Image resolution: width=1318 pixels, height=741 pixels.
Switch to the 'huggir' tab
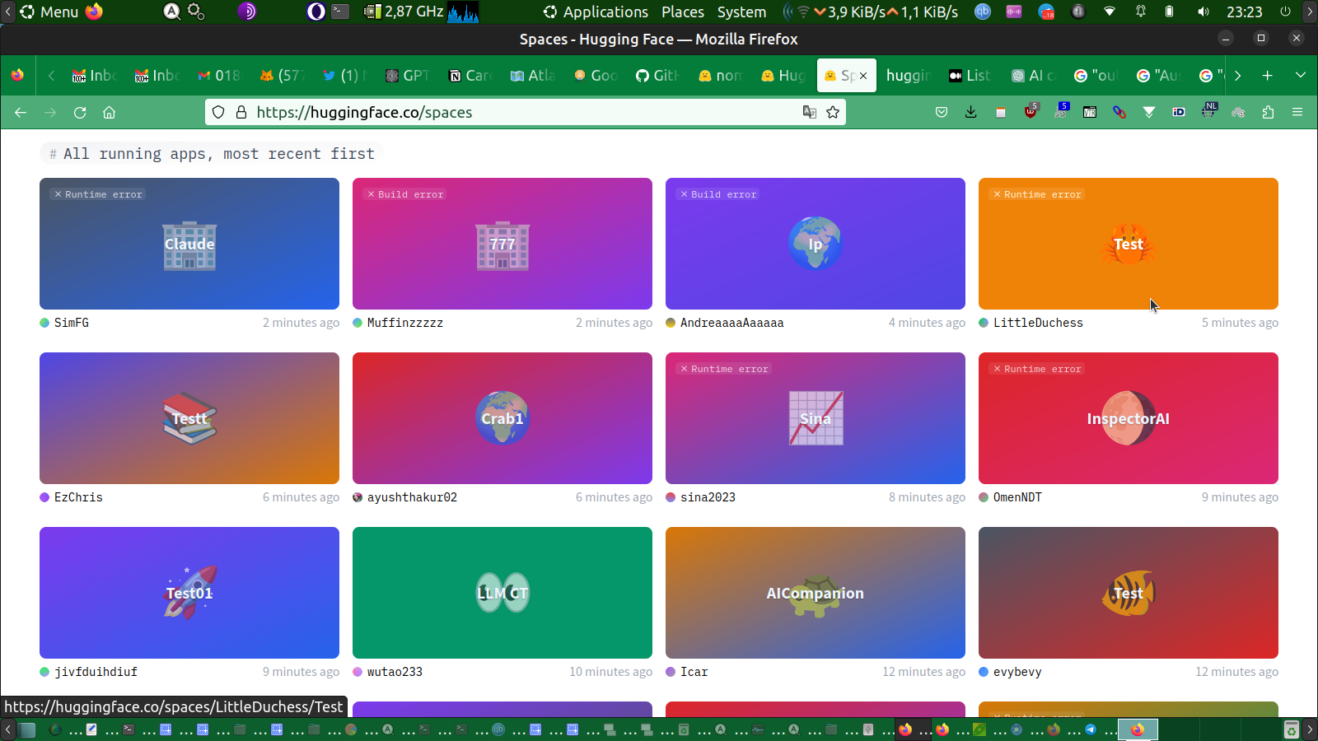[x=908, y=76]
